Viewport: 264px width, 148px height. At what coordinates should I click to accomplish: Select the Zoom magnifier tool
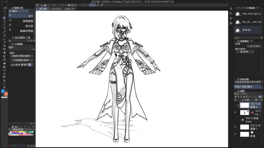[x=5, y=11]
